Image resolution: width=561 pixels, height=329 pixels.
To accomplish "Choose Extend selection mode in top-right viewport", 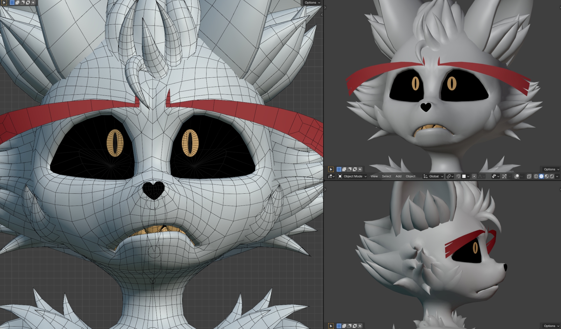I will tap(344, 169).
